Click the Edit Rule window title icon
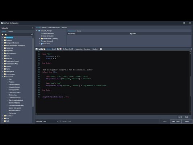 point(2,23)
